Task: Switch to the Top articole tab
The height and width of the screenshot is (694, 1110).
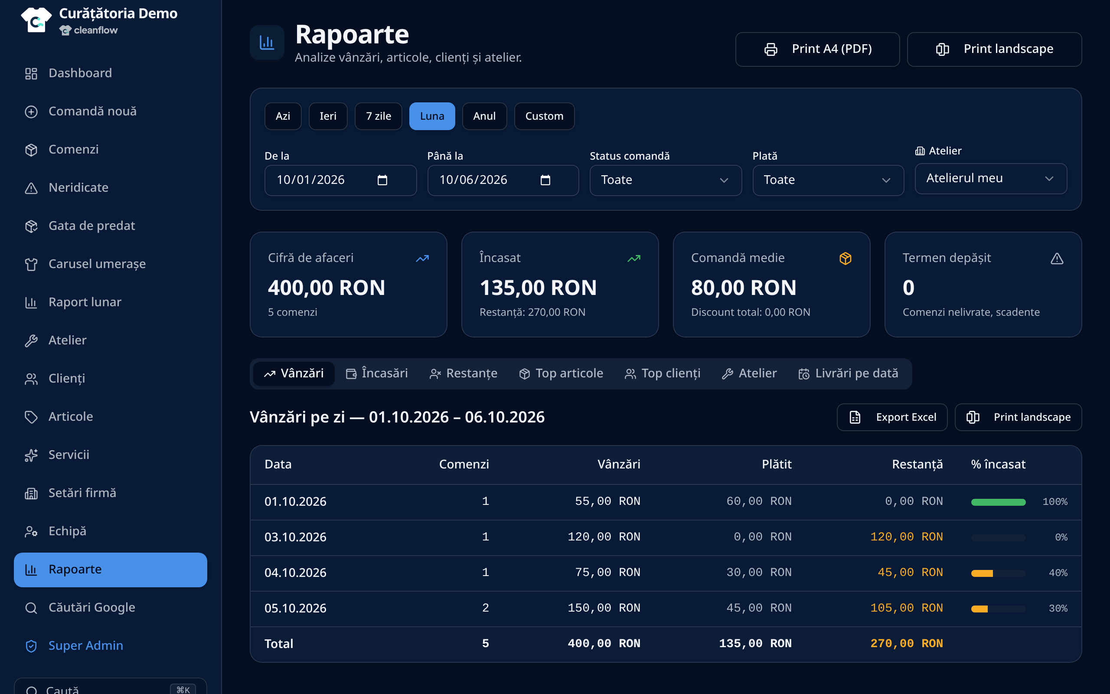Action: [561, 373]
